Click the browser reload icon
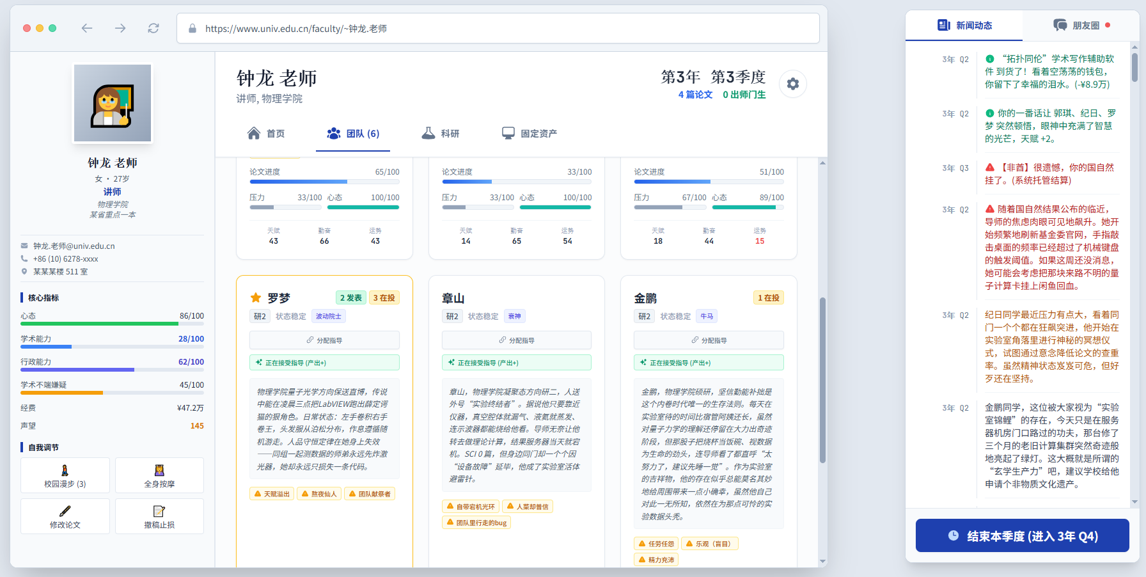 click(153, 28)
